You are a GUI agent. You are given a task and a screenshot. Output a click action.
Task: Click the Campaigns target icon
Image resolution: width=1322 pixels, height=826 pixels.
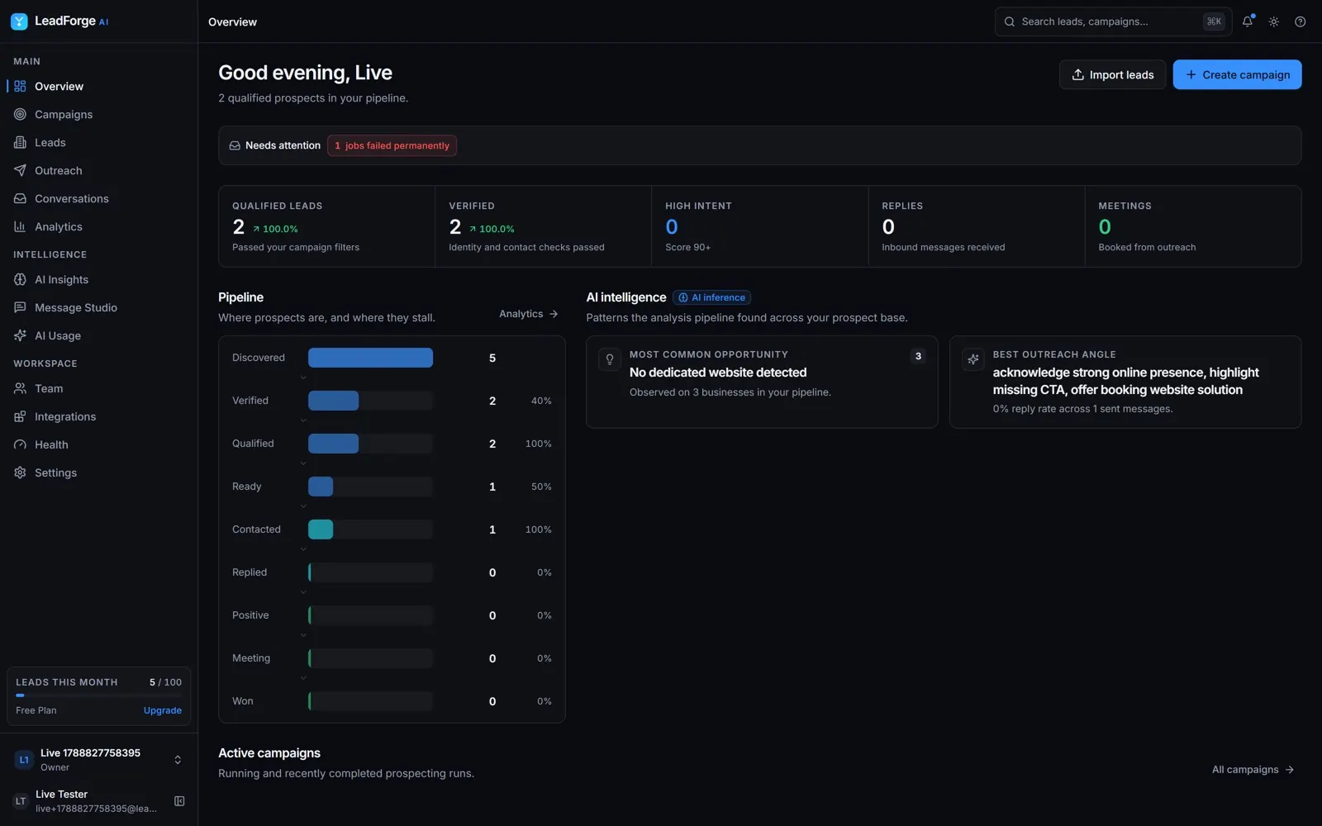tap(20, 114)
